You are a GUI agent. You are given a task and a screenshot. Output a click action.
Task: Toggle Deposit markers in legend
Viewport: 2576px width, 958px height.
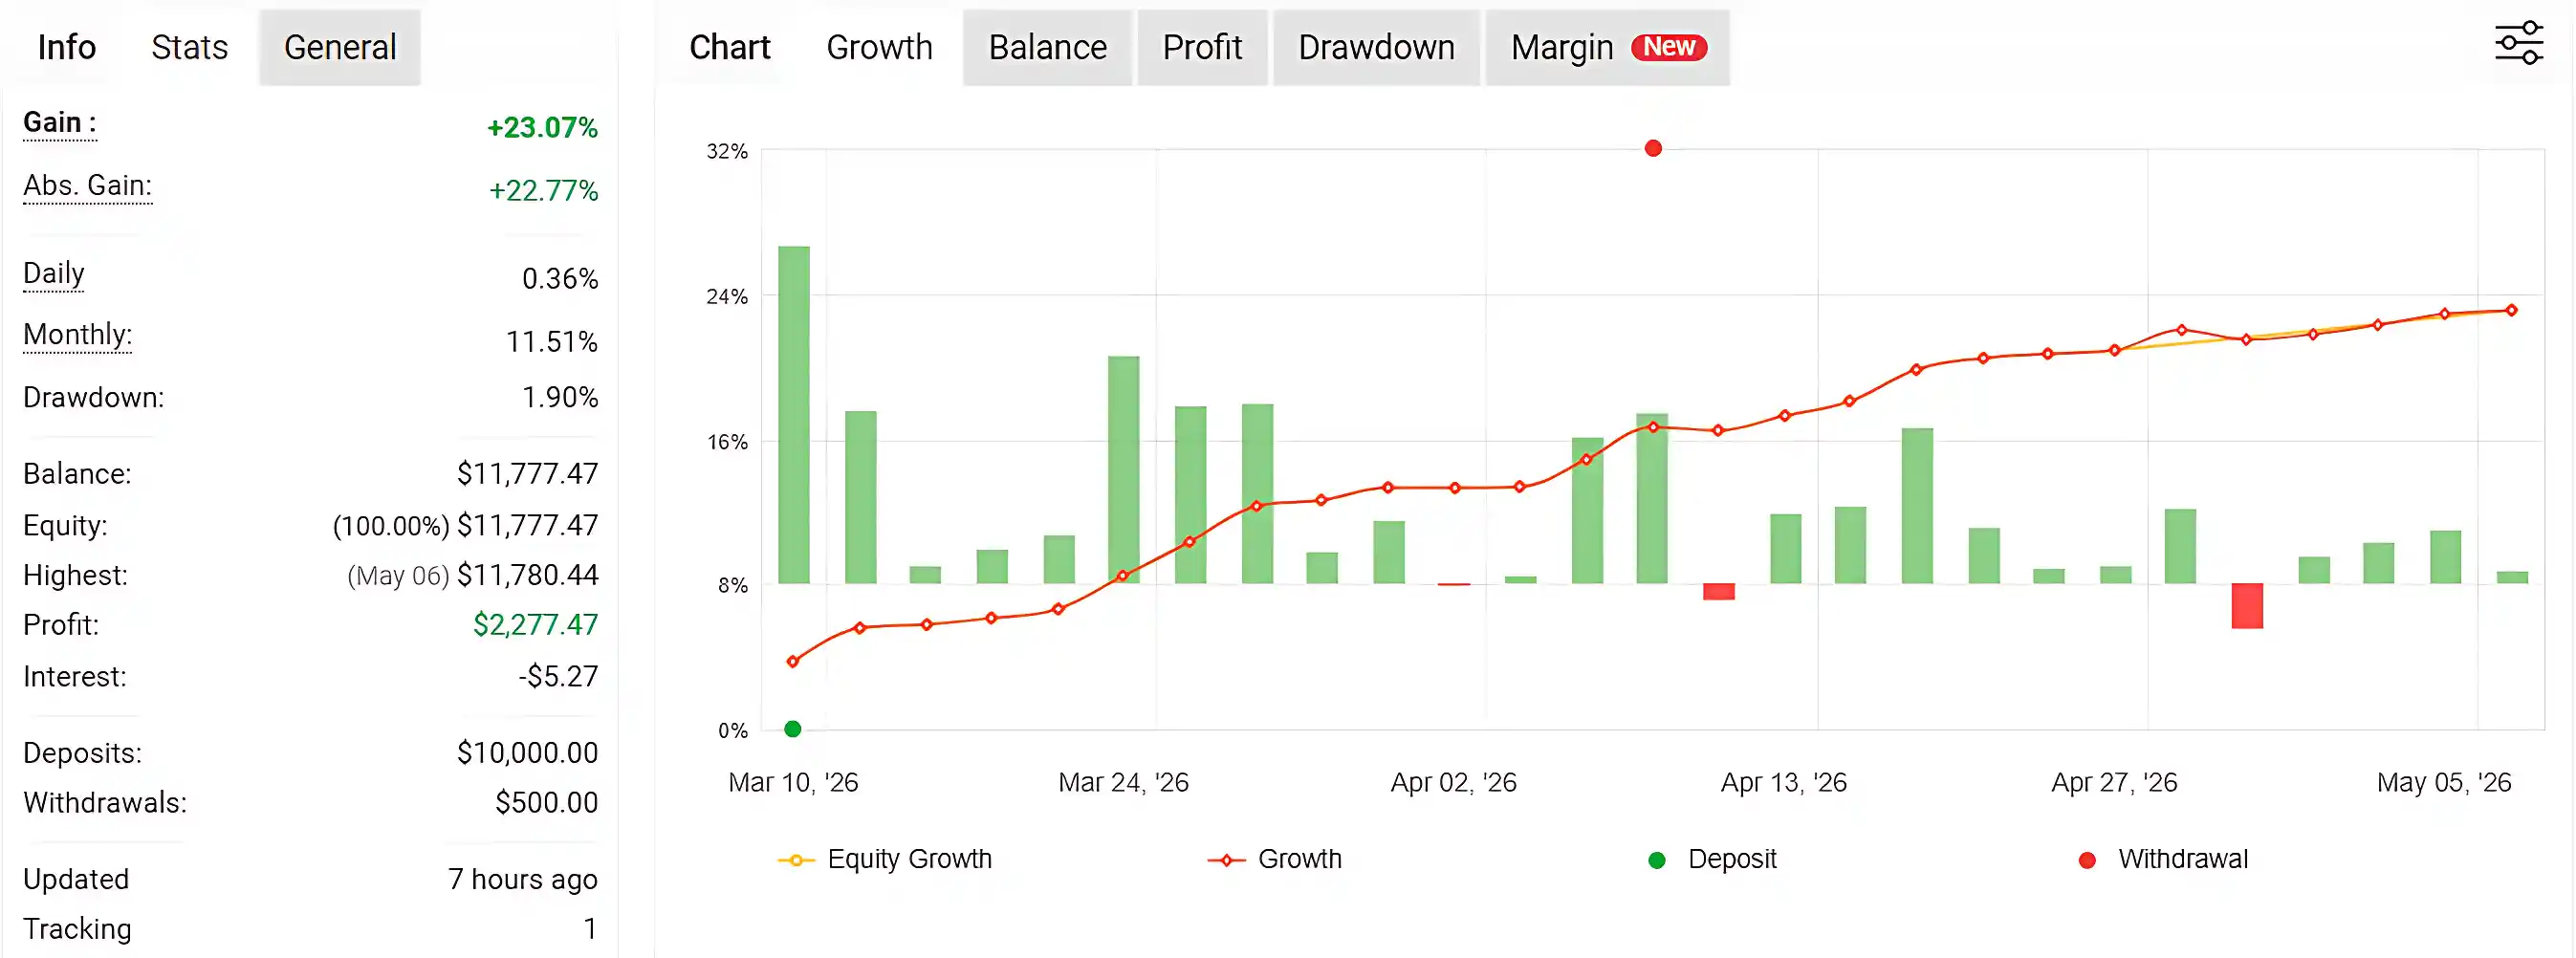click(1712, 859)
